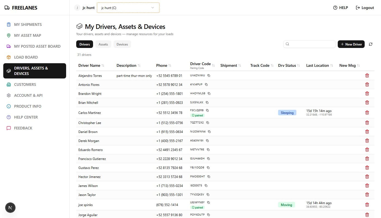The width and height of the screenshot is (381, 218).
Task: Click driver name Jason Taylor
Action: [87, 195]
